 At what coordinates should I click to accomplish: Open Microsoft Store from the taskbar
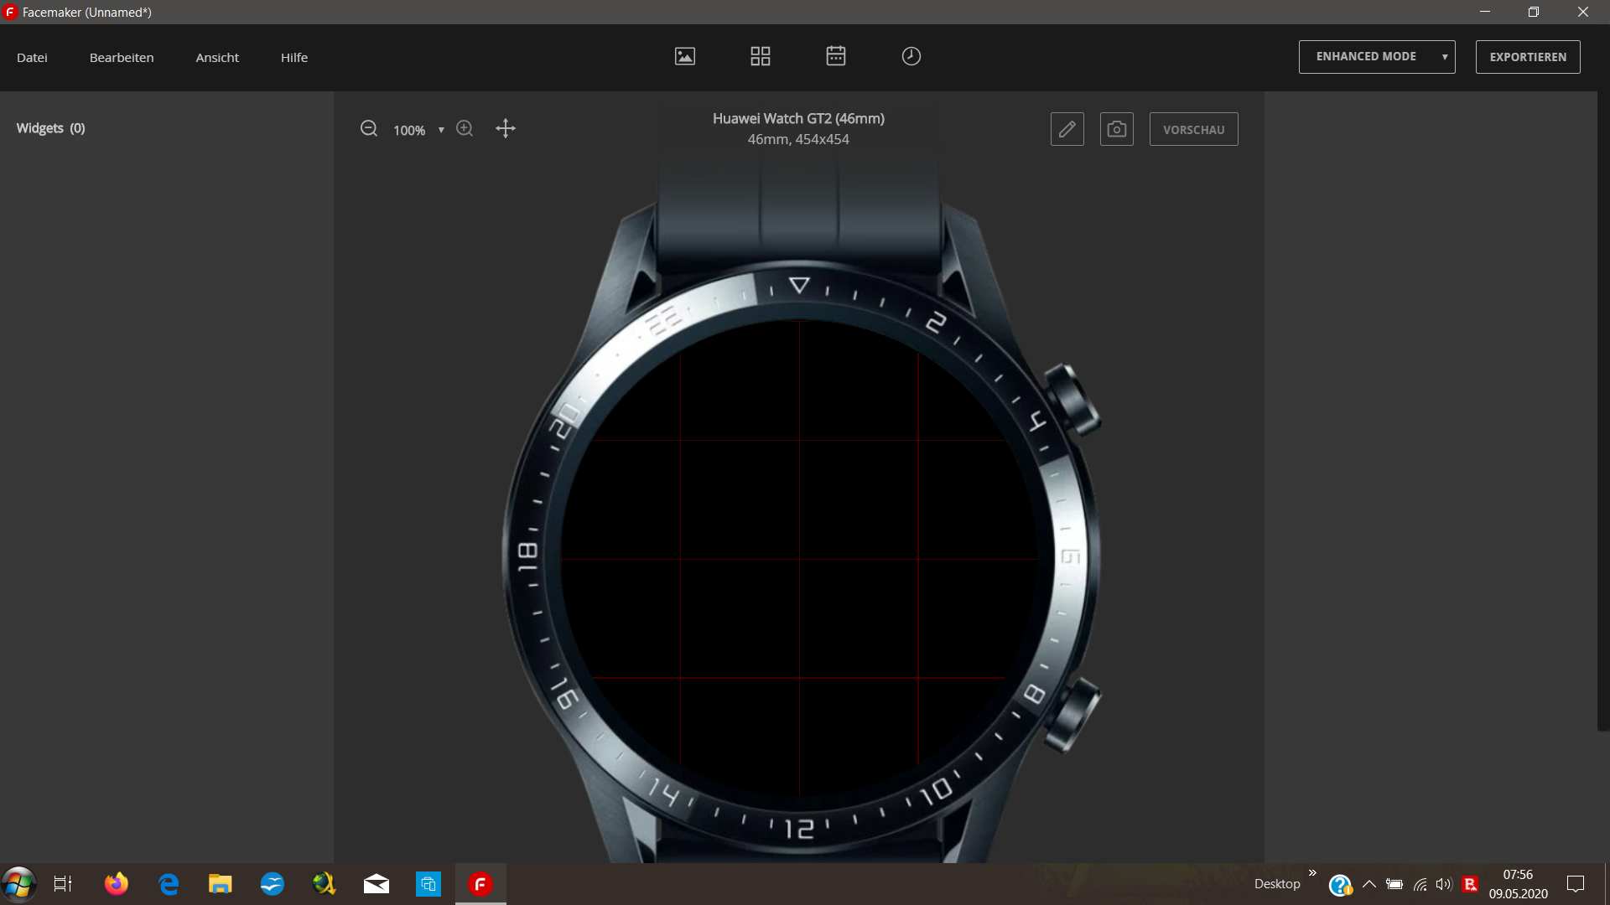pyautogui.click(x=428, y=884)
